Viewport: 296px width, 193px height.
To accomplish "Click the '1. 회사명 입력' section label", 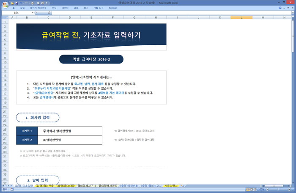I will tap(38, 118).
